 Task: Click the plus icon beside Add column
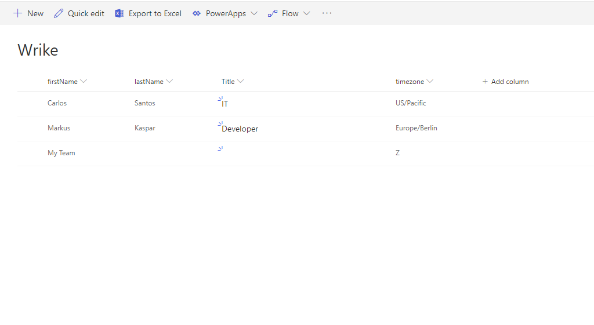point(485,82)
